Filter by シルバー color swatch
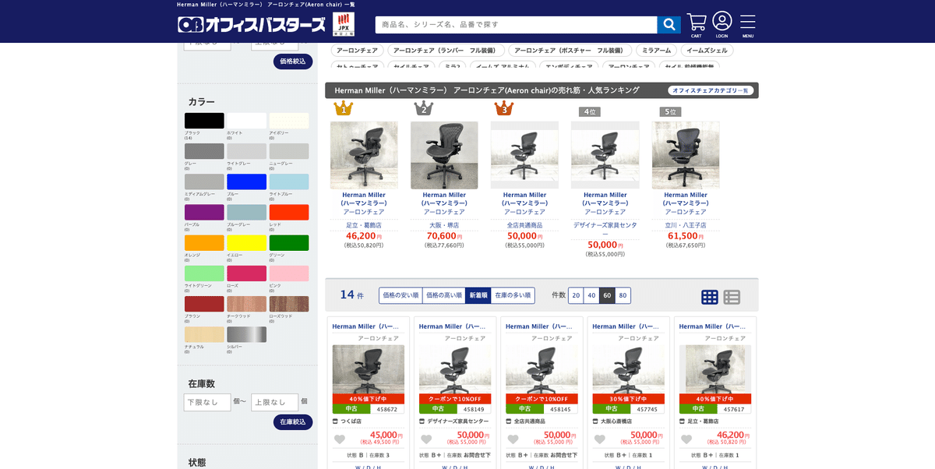 click(246, 334)
